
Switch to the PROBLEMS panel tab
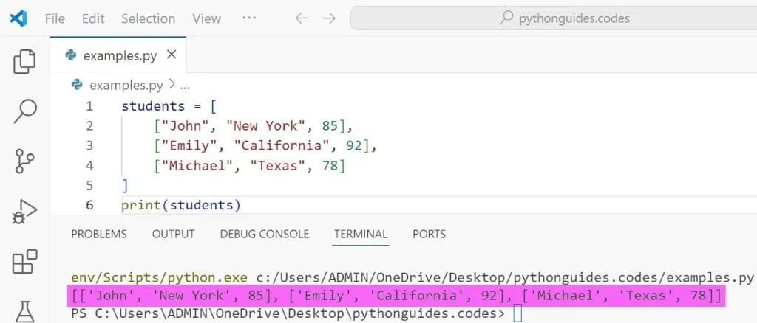pyautogui.click(x=98, y=234)
